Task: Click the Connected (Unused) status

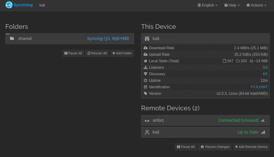Action: (x=238, y=120)
